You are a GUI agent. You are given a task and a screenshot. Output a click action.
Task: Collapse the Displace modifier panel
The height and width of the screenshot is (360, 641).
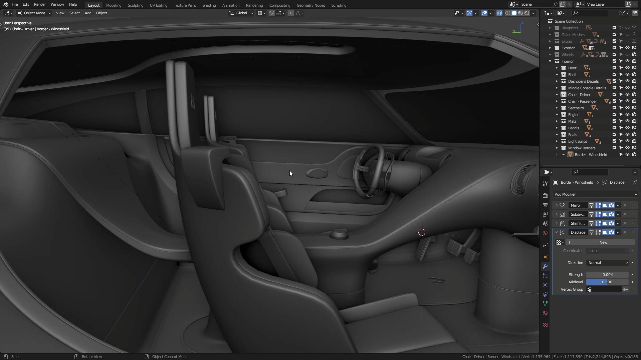(x=557, y=232)
